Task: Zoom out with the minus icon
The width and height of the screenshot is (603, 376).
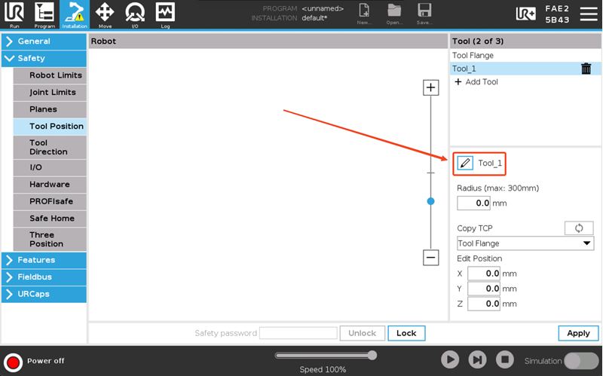Action: pyautogui.click(x=431, y=258)
